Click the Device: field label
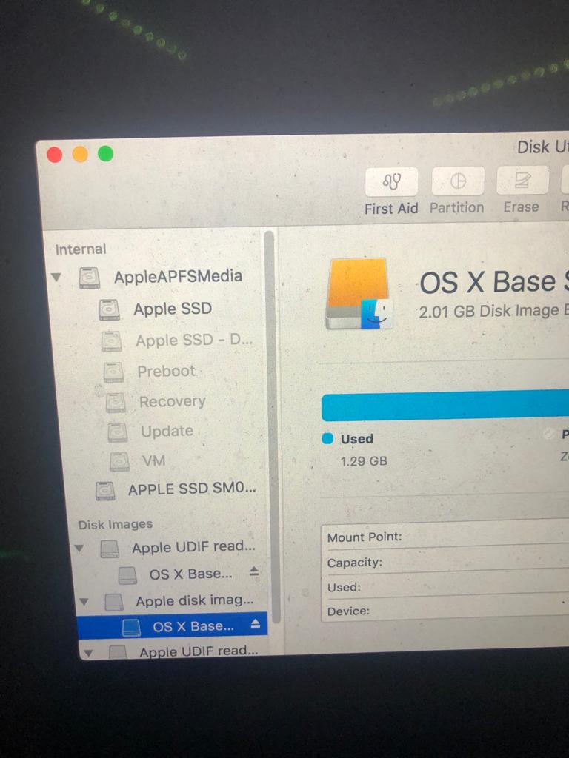569x758 pixels. tap(348, 611)
